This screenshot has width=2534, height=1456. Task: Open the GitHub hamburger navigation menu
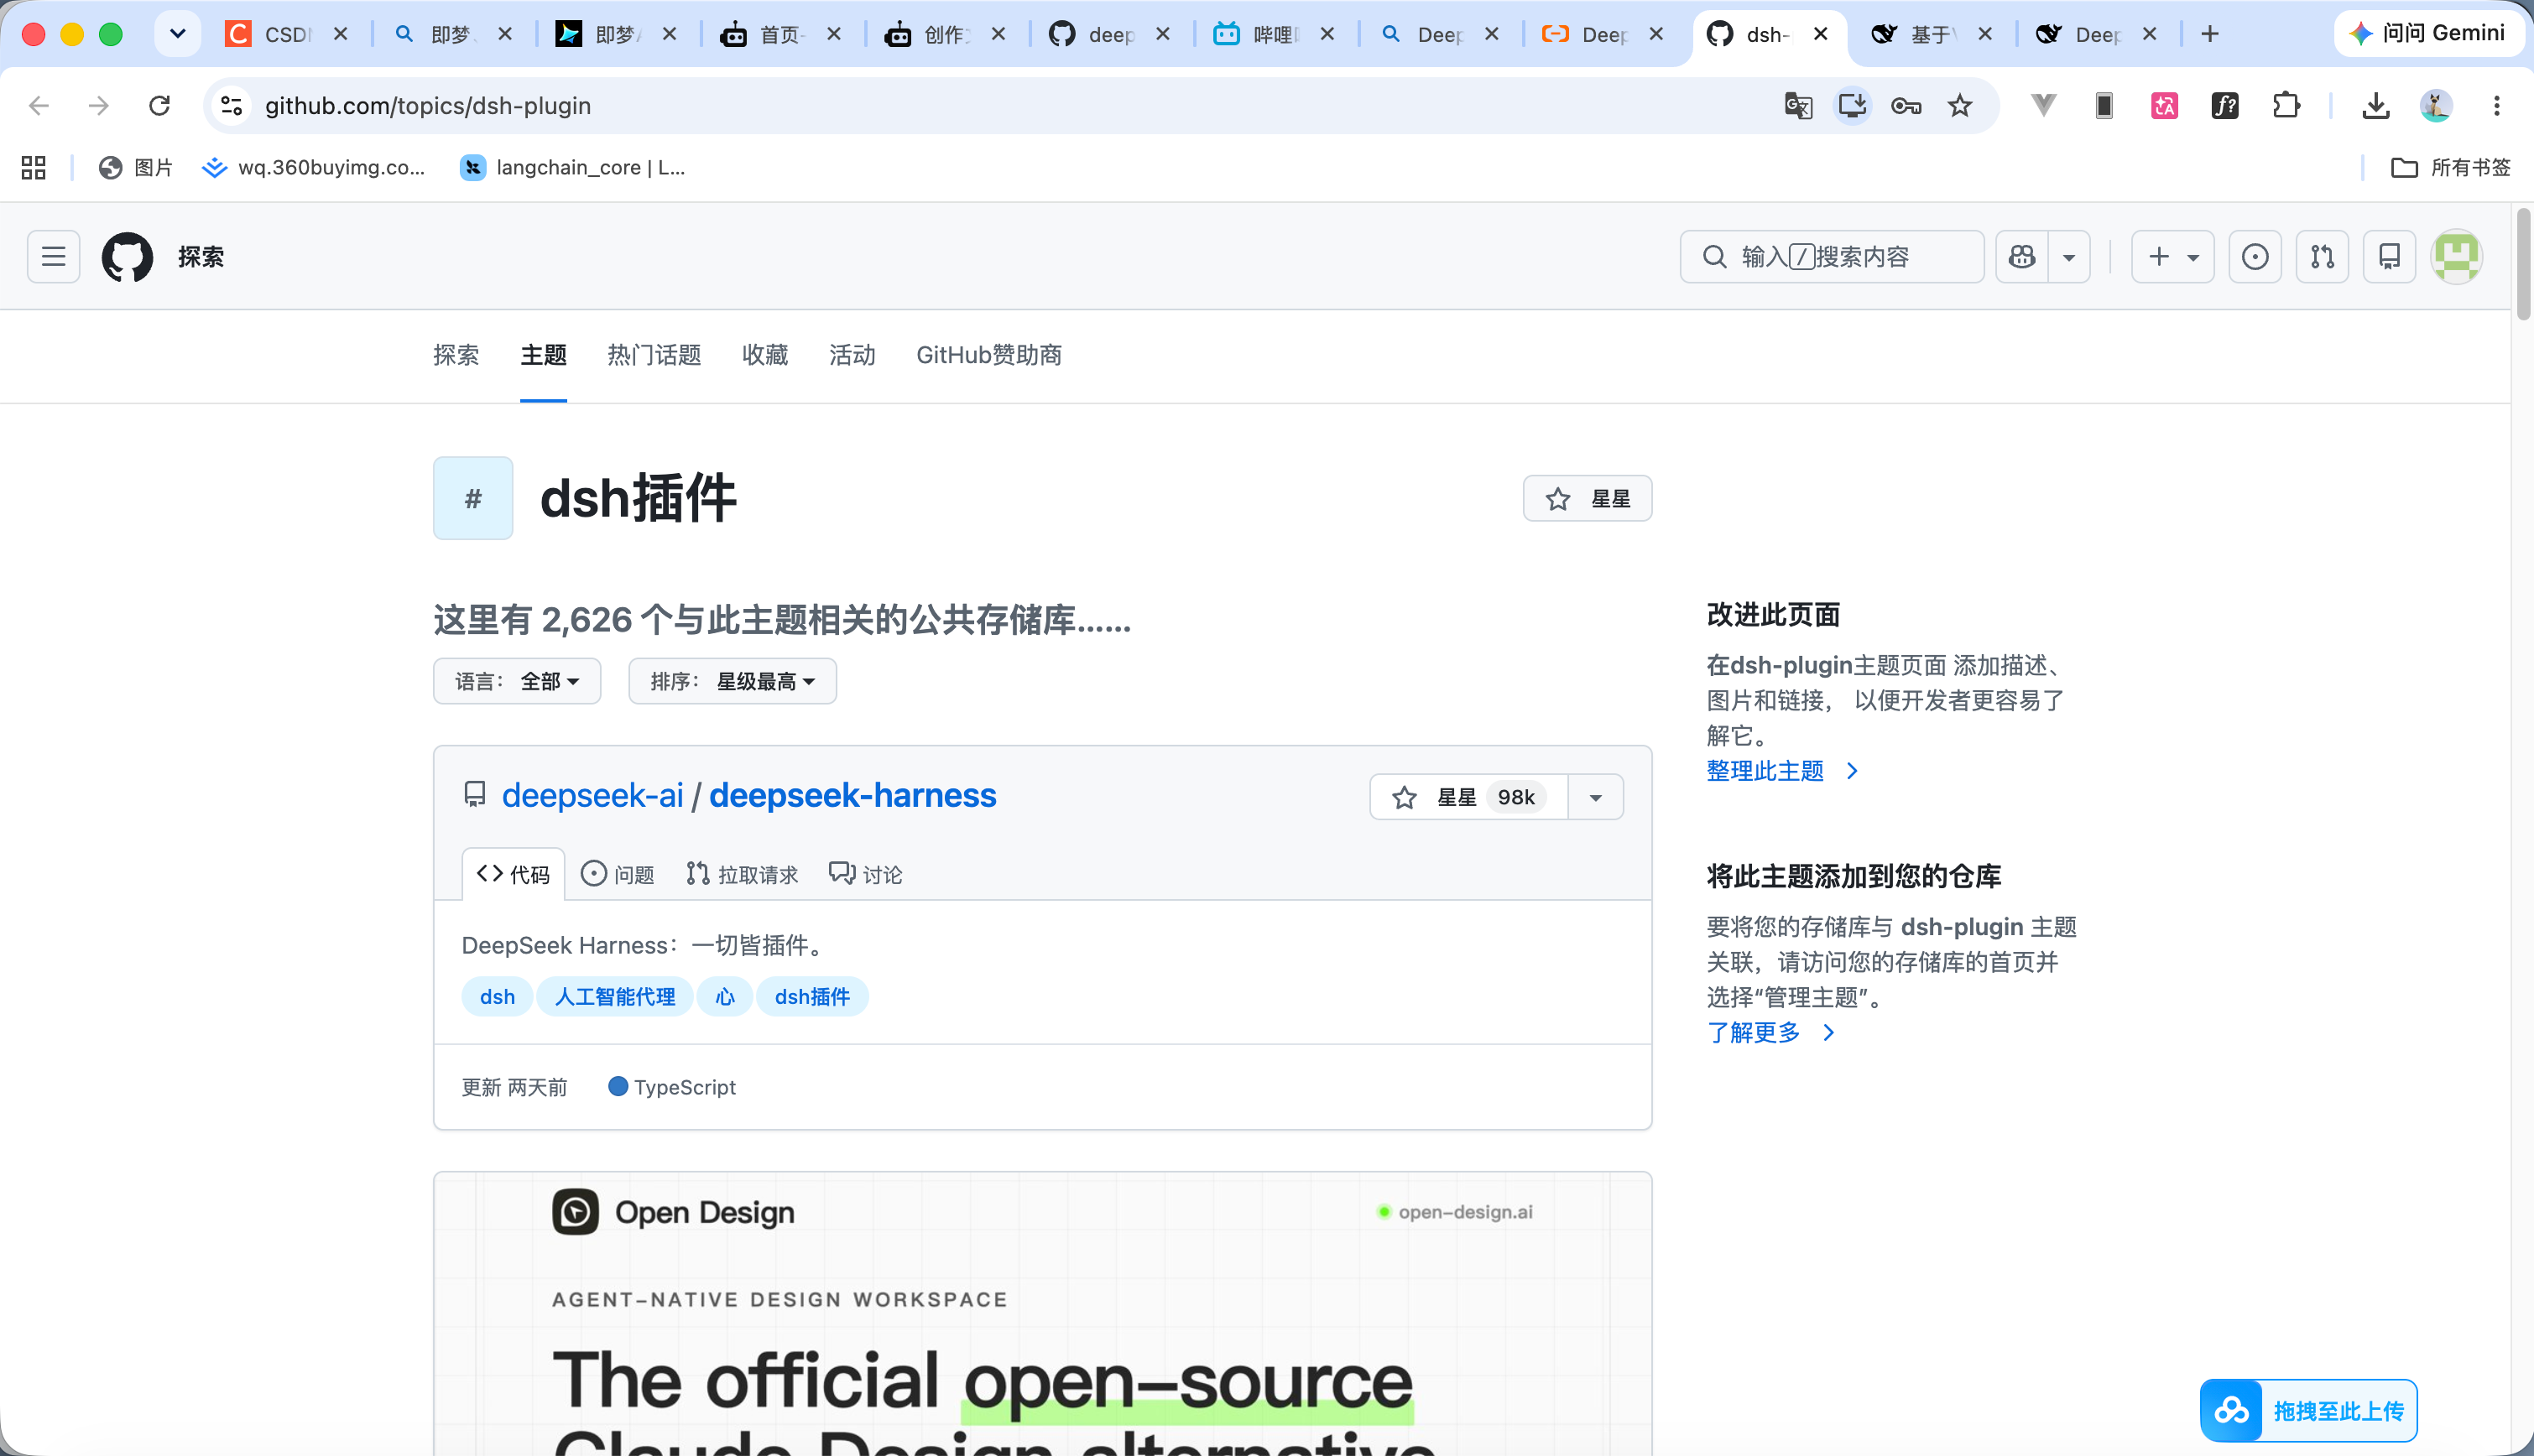click(53, 257)
